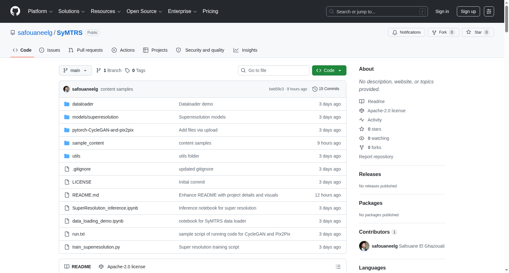This screenshot has height=273, width=509.
Task: Switch to the Issues tab
Action: [50, 50]
